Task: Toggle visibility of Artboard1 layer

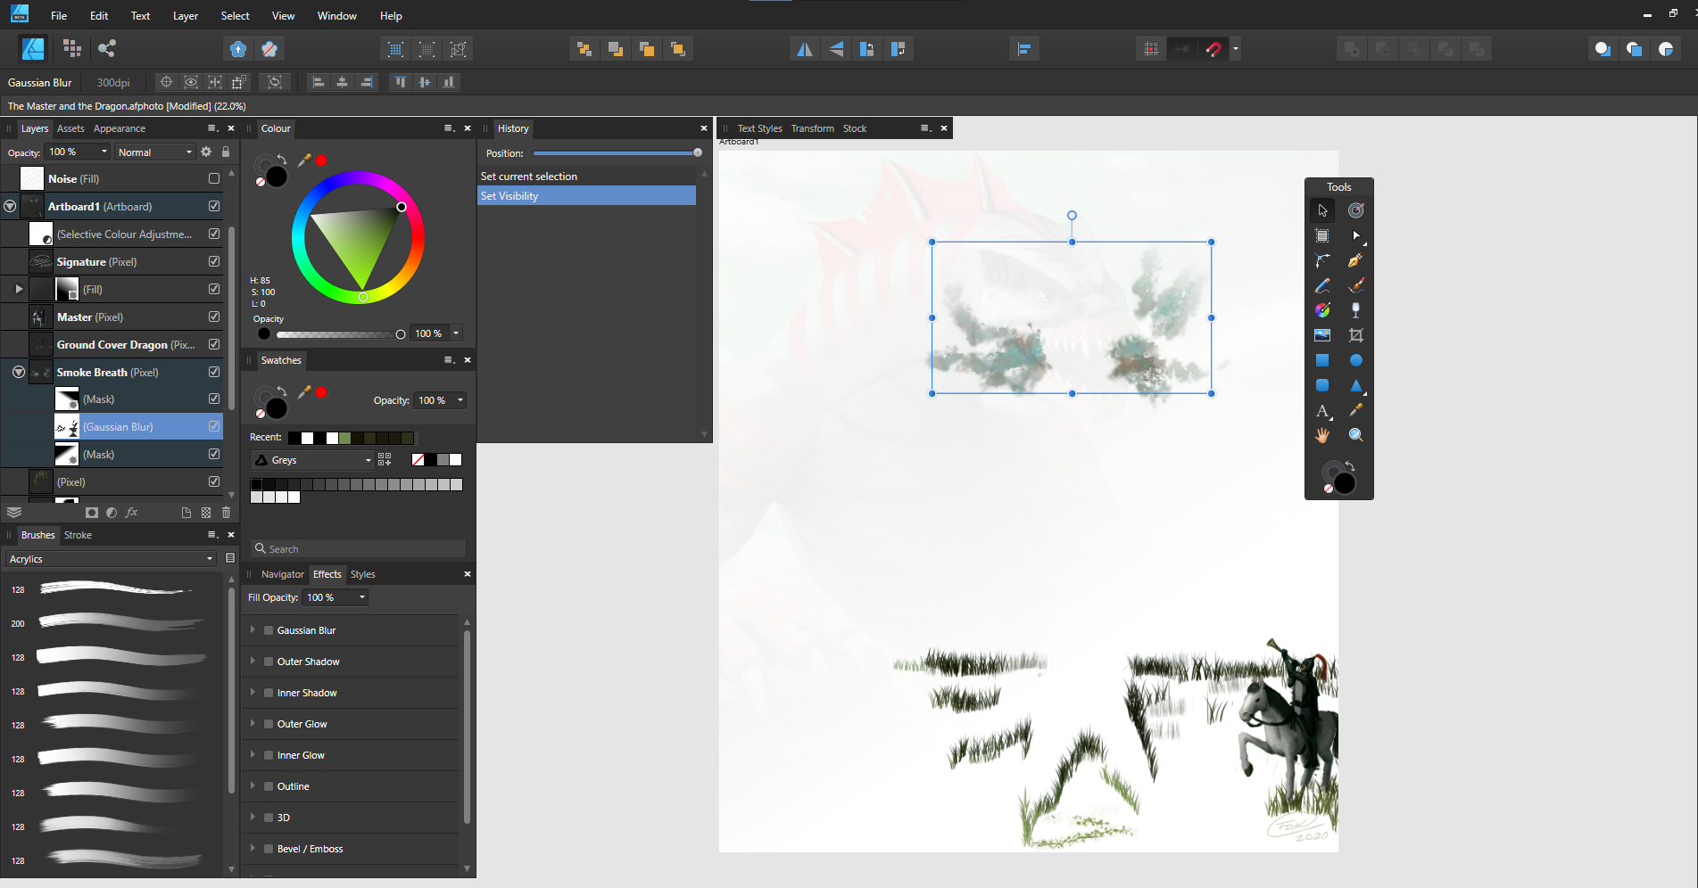Action: pos(214,206)
